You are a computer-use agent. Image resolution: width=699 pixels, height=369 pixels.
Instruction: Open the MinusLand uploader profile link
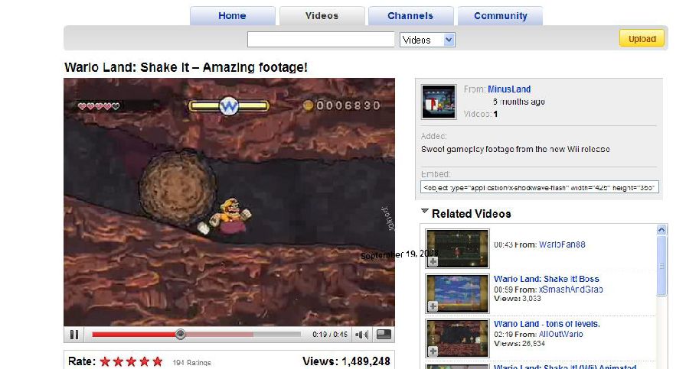point(508,89)
